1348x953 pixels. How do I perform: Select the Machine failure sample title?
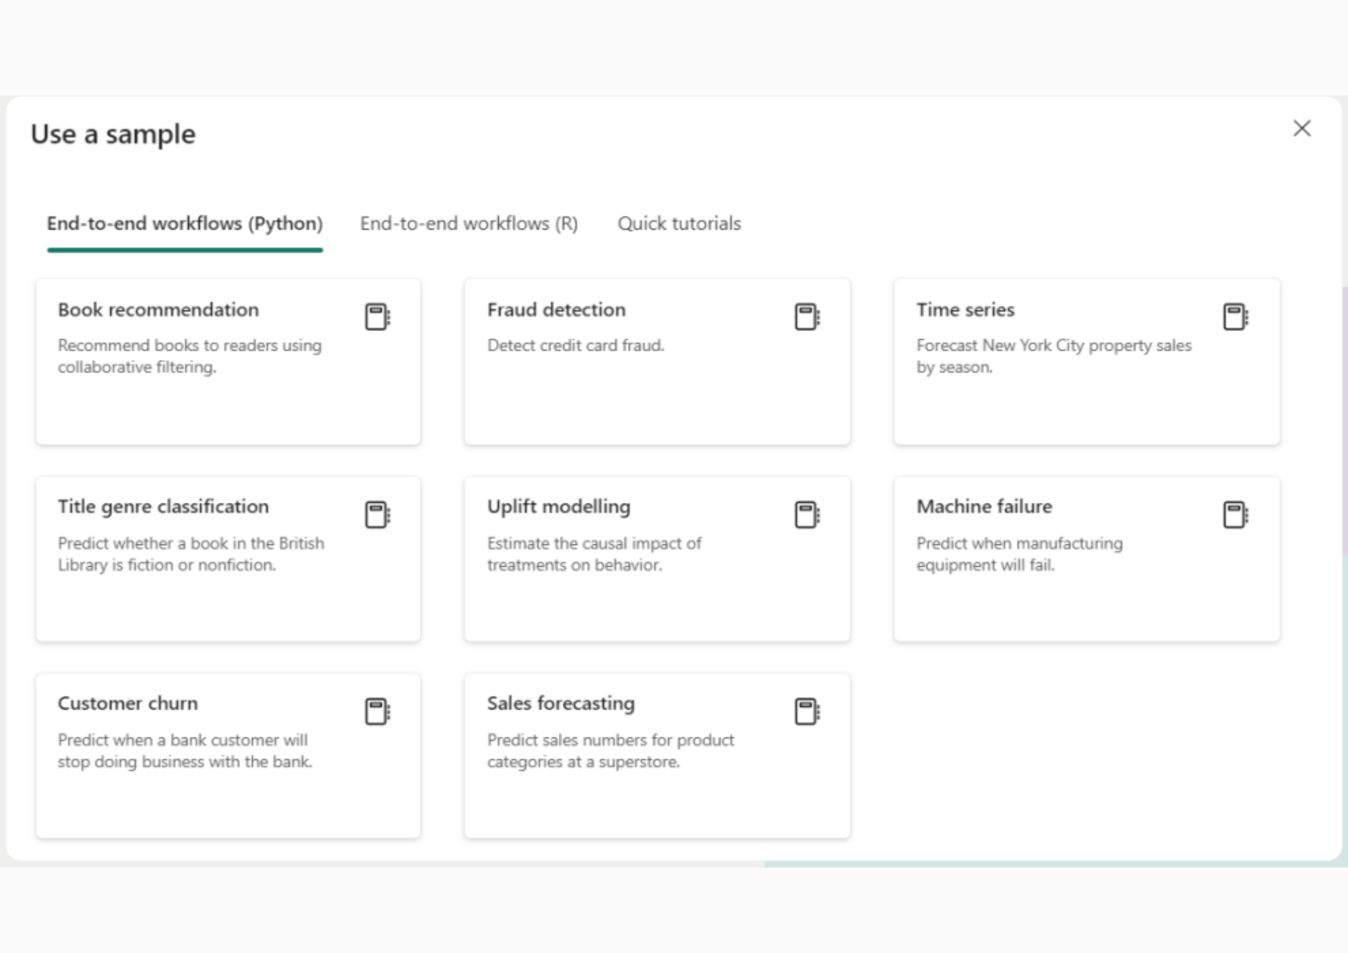[984, 507]
